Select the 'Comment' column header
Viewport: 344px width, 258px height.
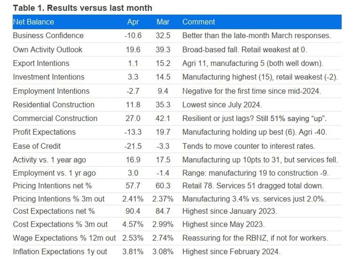[x=199, y=22]
